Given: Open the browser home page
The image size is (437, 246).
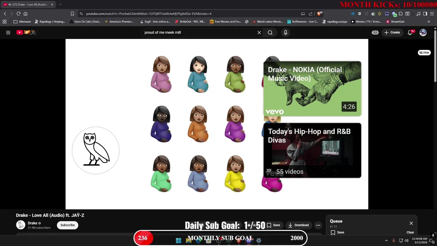Looking at the screenshot, I should point(25,14).
